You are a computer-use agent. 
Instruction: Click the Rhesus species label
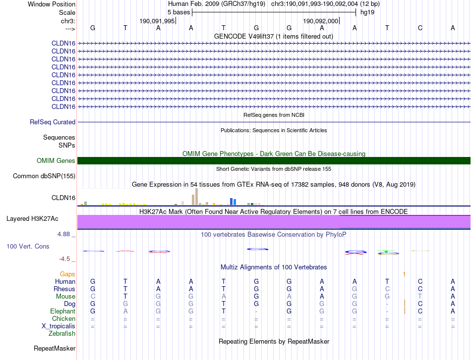pos(64,289)
